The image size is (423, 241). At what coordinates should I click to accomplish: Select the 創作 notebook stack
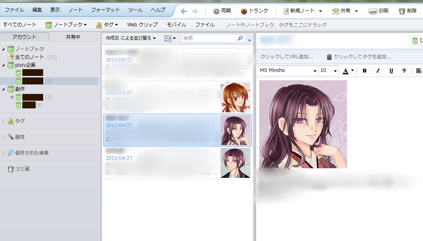point(16,89)
